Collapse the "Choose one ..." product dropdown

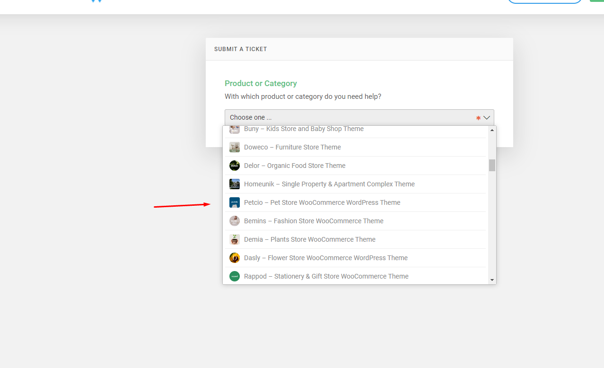click(359, 117)
